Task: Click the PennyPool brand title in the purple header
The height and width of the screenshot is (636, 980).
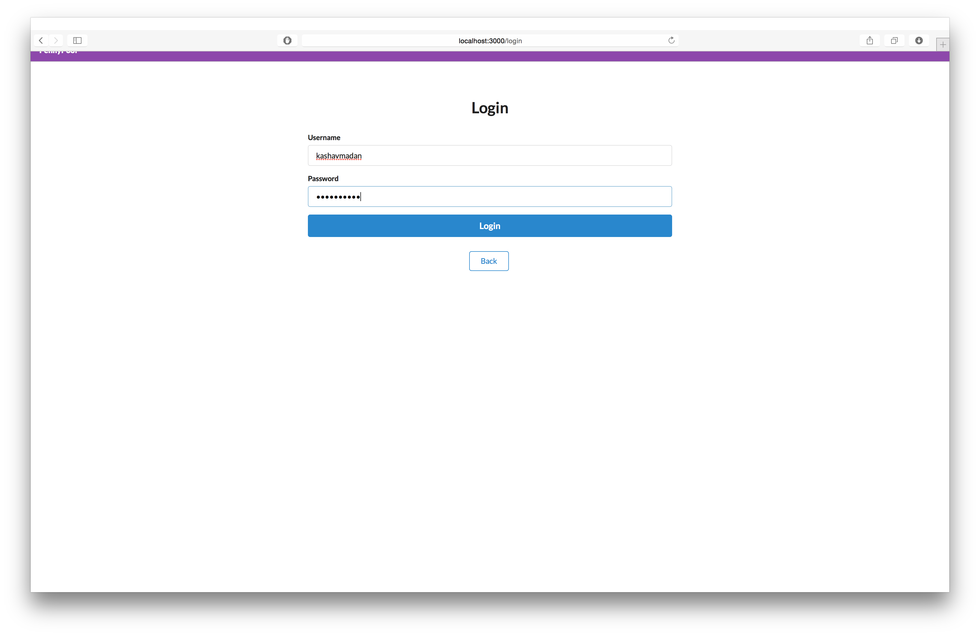Action: point(59,52)
